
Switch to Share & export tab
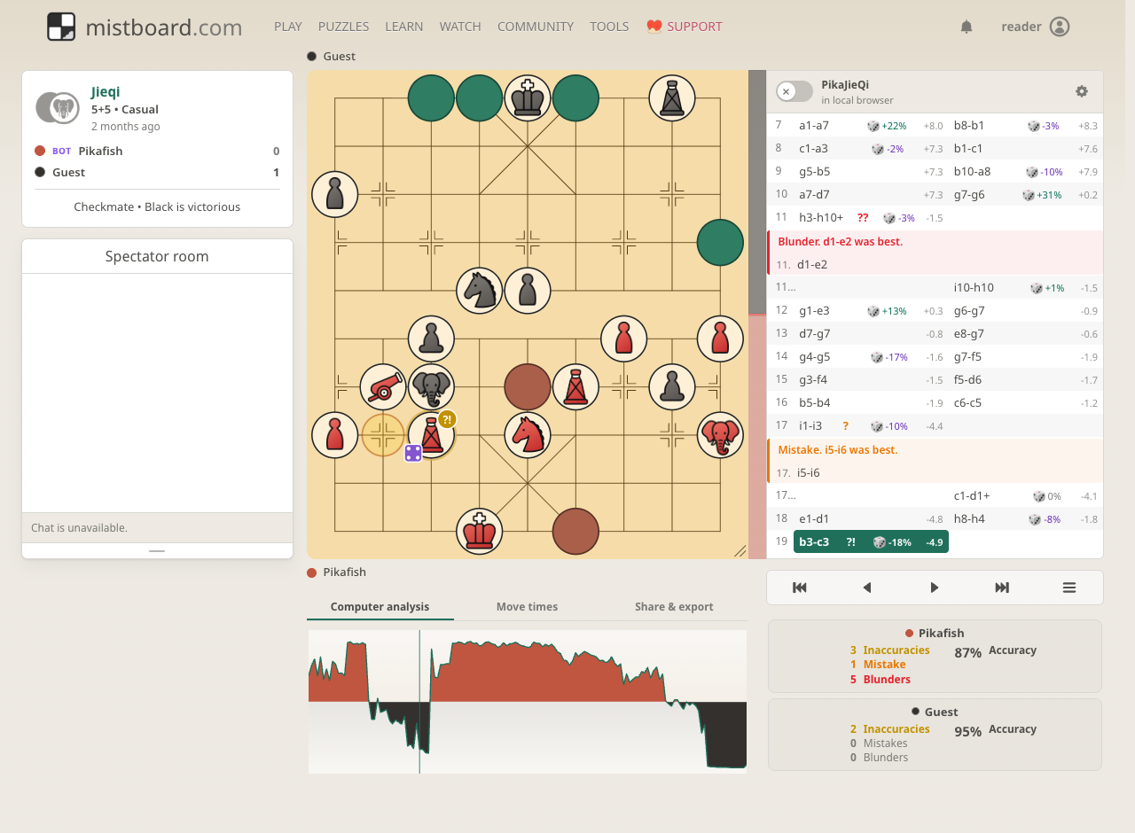[x=674, y=607]
